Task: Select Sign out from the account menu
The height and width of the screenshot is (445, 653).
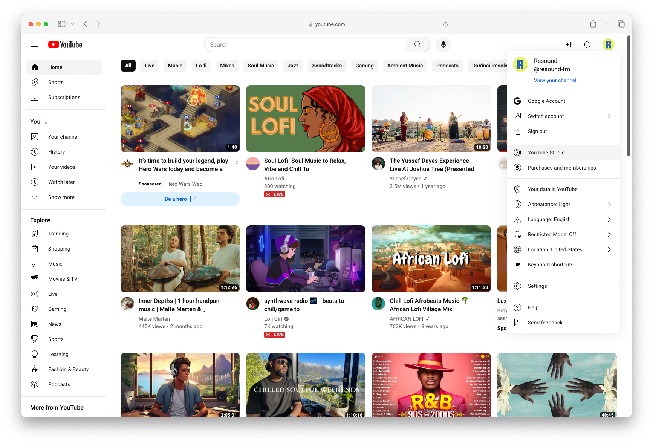Action: 537,131
